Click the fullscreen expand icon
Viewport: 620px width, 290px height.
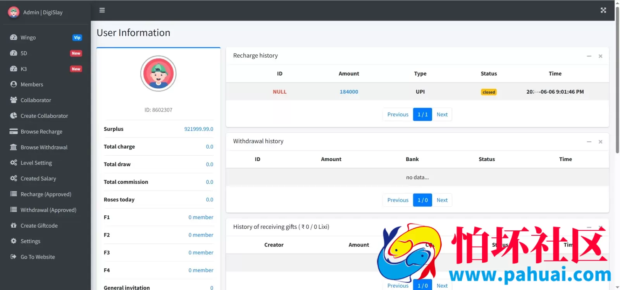click(x=603, y=10)
